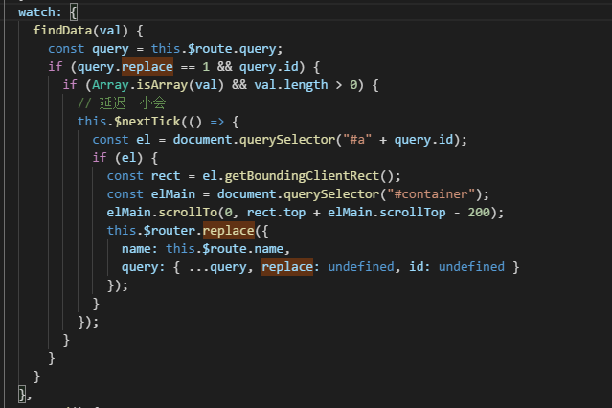612x408 pixels.
Task: Click 'if (el) {' line
Action: [x=125, y=158]
